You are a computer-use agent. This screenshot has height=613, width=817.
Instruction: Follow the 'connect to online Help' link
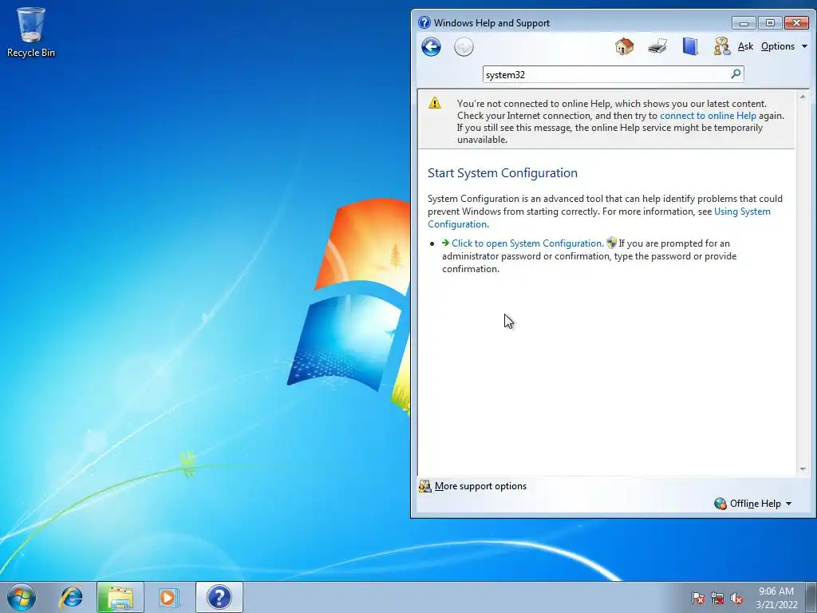[708, 116]
